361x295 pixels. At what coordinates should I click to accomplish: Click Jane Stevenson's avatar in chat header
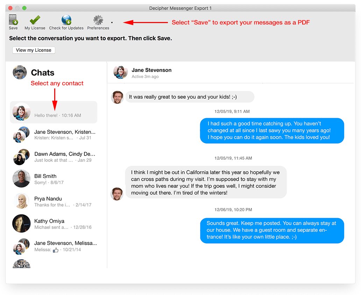click(120, 72)
